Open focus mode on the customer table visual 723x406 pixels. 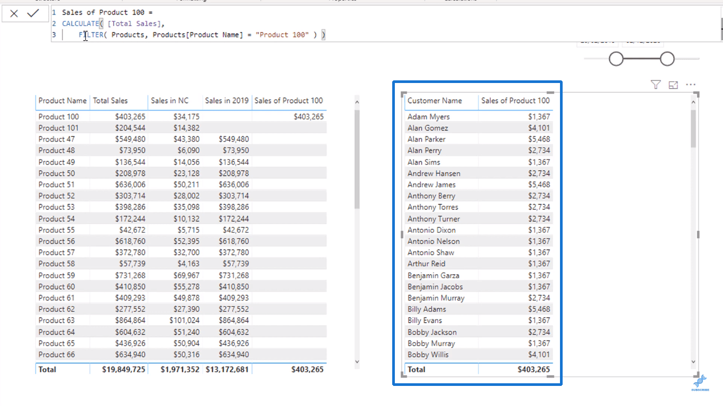[673, 85]
